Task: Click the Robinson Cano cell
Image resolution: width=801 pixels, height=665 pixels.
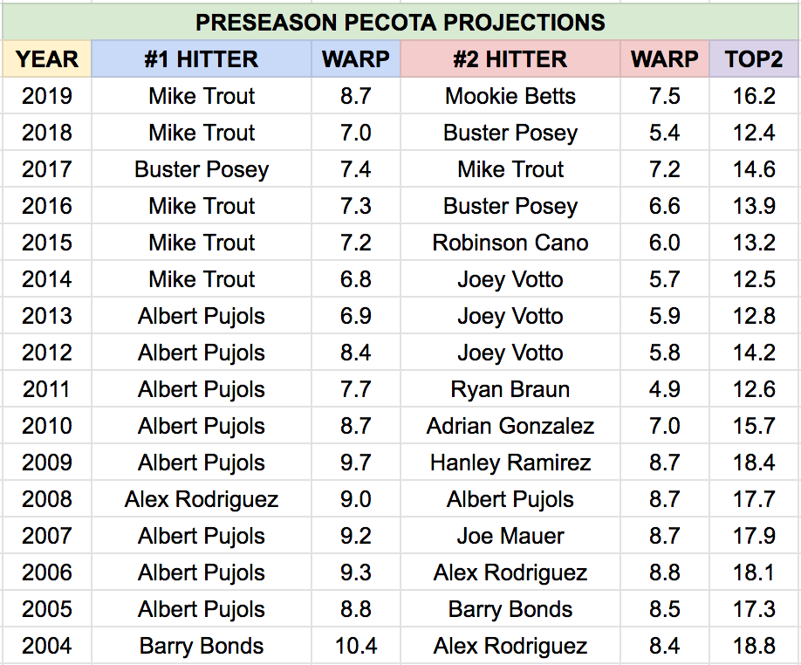Action: pos(510,243)
